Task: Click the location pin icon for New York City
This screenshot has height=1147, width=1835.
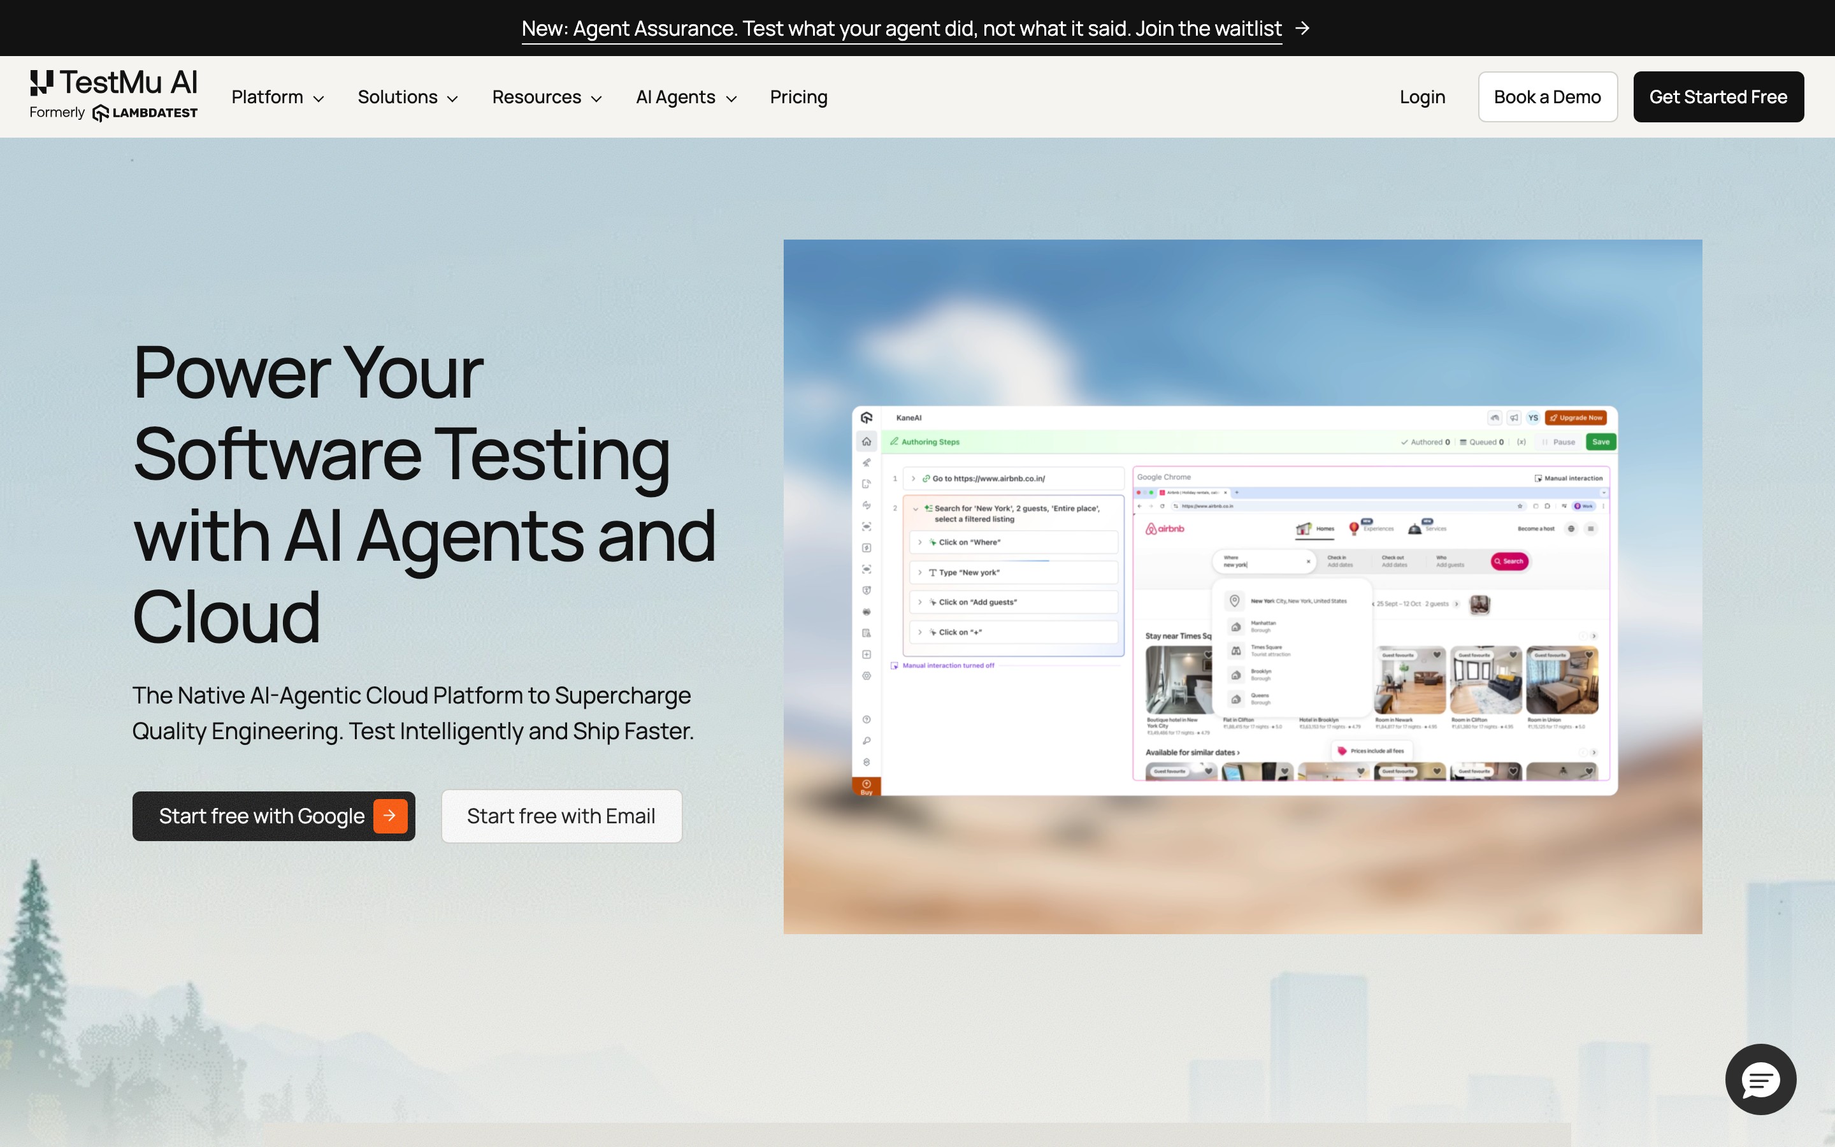Action: (x=1234, y=601)
